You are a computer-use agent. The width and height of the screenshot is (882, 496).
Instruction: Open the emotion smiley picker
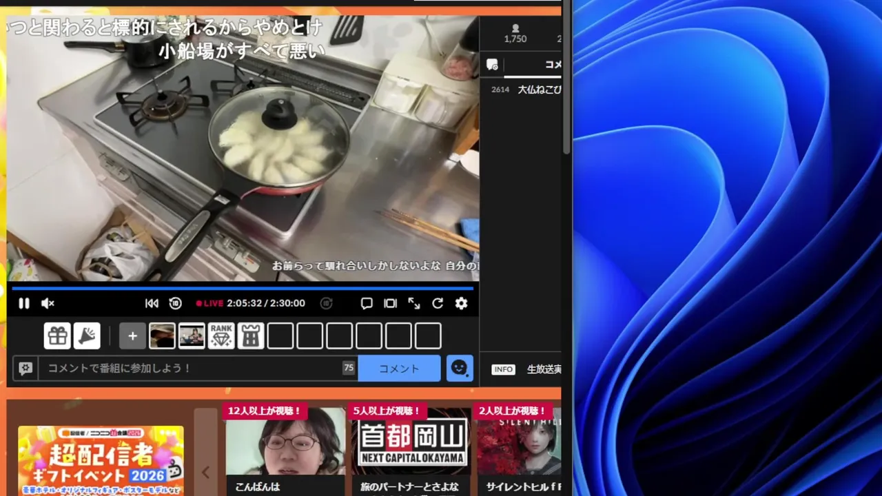460,369
